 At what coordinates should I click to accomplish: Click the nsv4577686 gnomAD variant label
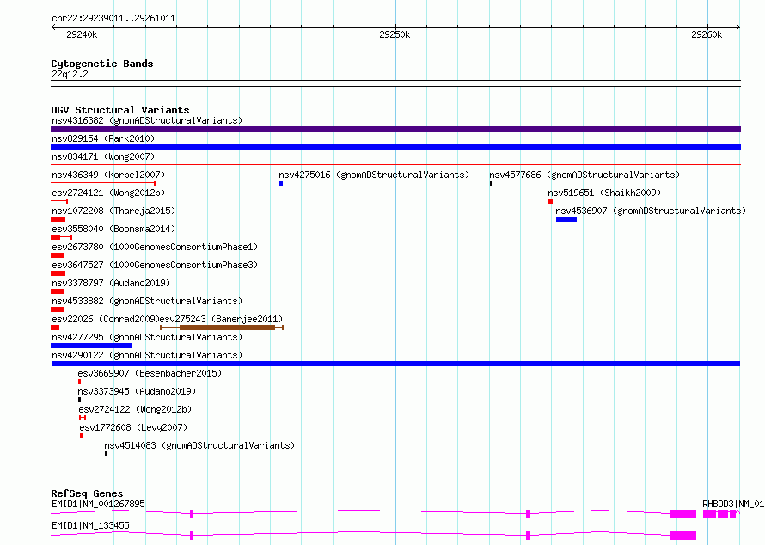tap(584, 175)
